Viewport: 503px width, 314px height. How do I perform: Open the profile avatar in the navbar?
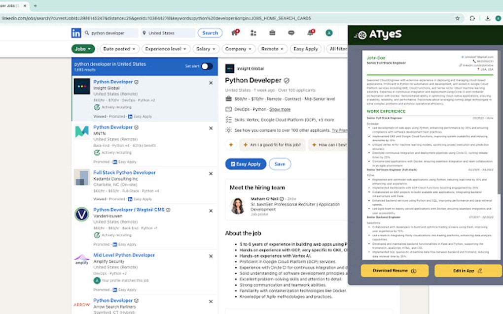pos(329,32)
